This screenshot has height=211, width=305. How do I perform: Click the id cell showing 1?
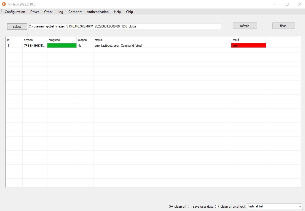tap(14, 46)
